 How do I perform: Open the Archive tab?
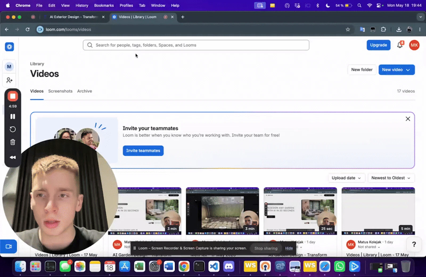click(84, 91)
